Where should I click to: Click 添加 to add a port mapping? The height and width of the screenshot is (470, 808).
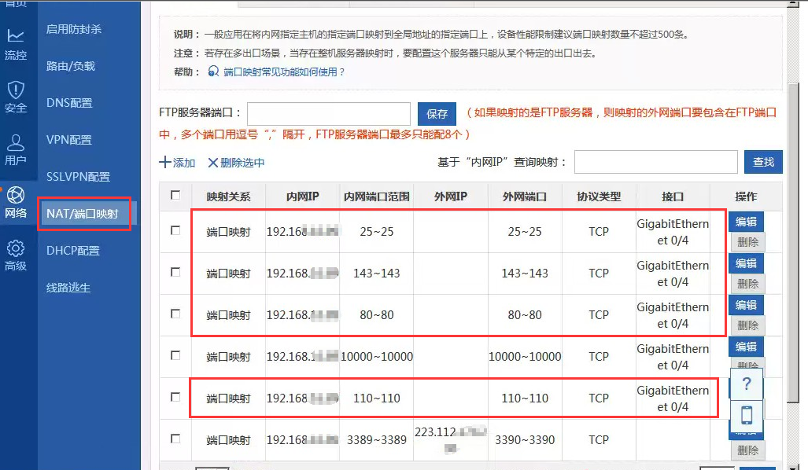click(x=178, y=163)
